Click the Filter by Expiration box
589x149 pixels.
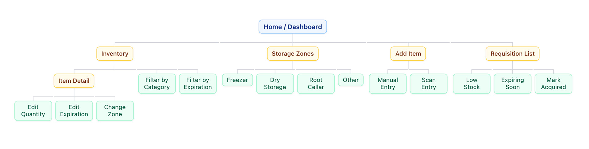point(198,83)
